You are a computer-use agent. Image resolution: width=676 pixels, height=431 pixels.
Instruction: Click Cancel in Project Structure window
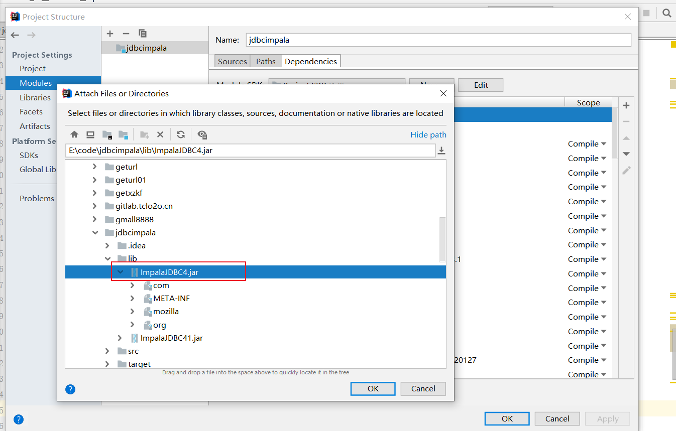(557, 418)
